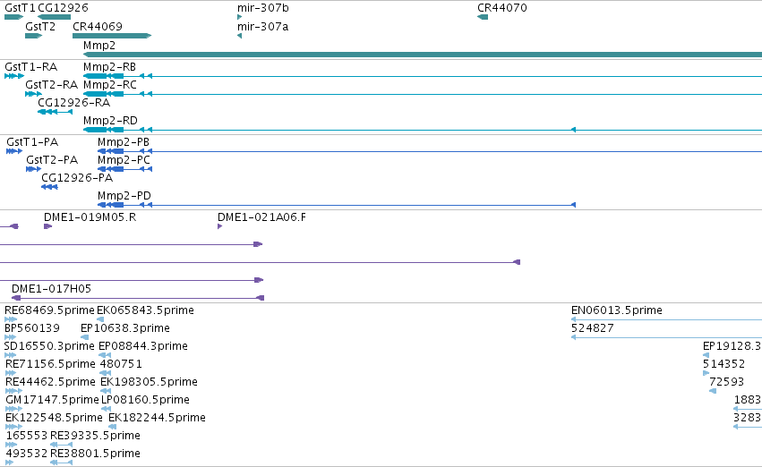Select the RE39335.5prime EST glyph

[x=61, y=445]
